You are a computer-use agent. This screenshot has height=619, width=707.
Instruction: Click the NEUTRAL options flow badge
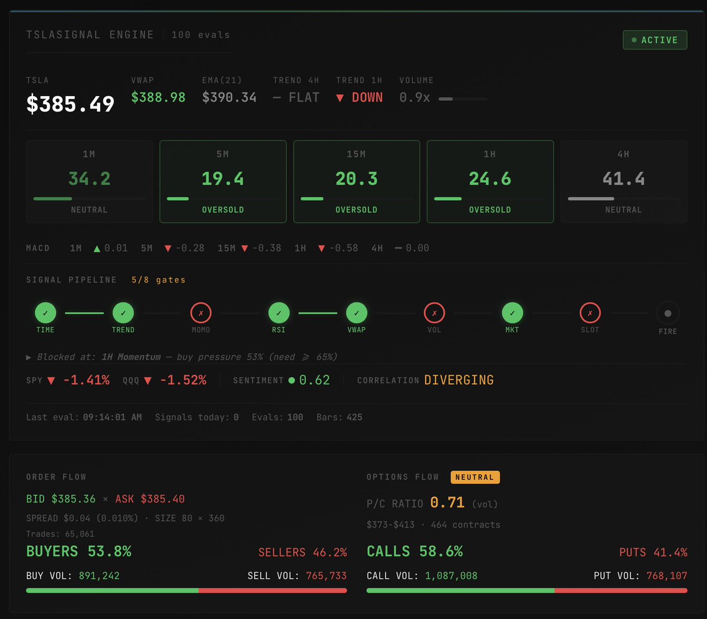click(x=475, y=477)
